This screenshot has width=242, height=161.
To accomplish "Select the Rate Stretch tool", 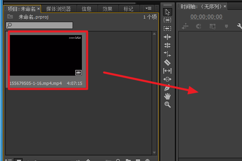I will pyautogui.click(x=167, y=54).
